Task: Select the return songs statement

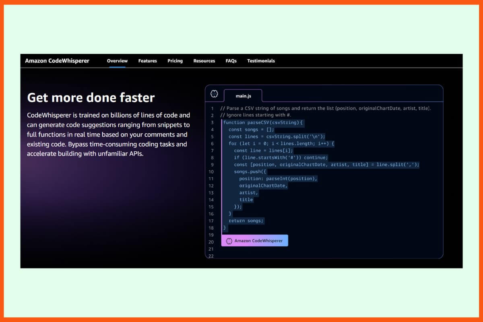Action: pyautogui.click(x=247, y=221)
